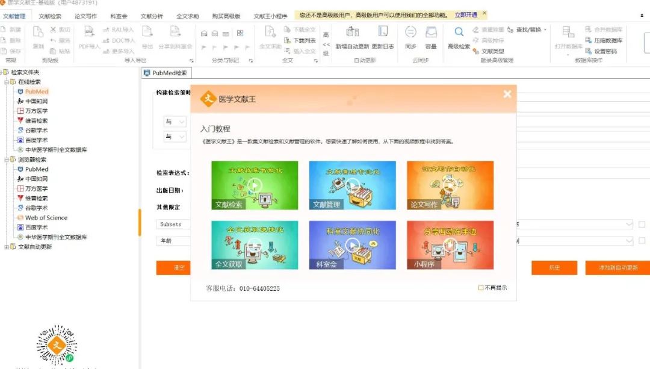Open the 更新日志 update log icon
The height and width of the screenshot is (369, 650).
coord(383,32)
